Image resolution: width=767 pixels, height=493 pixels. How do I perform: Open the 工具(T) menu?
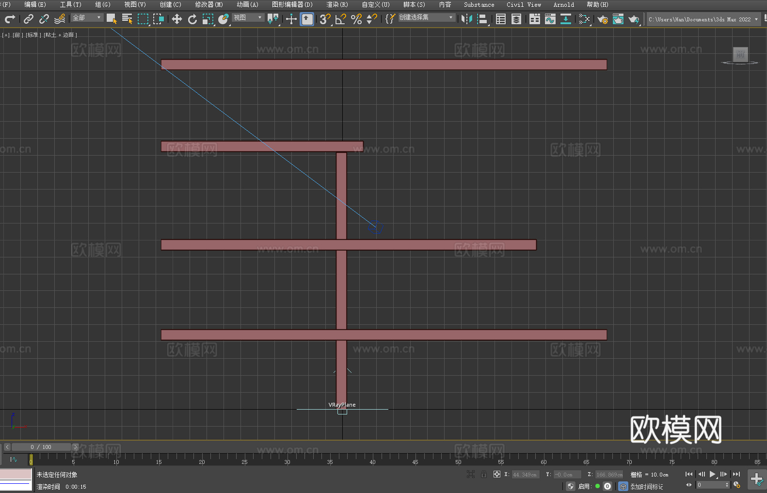click(x=70, y=4)
